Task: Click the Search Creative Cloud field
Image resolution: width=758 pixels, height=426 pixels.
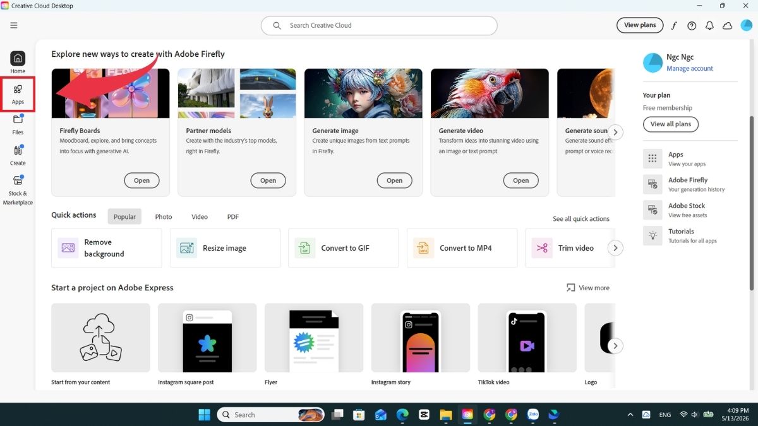Action: [x=379, y=25]
